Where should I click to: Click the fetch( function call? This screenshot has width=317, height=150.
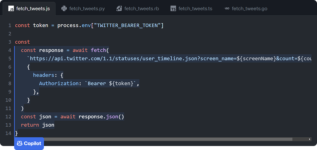pos(100,50)
